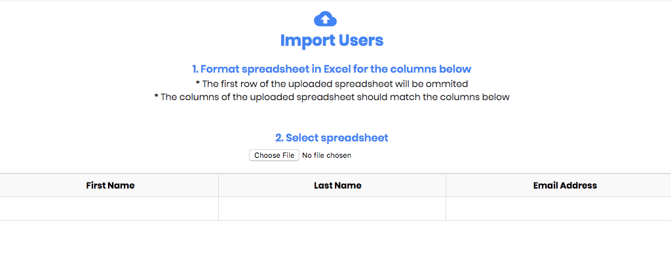
Task: Click the '2. Select spreadsheet' heading
Action: [332, 137]
